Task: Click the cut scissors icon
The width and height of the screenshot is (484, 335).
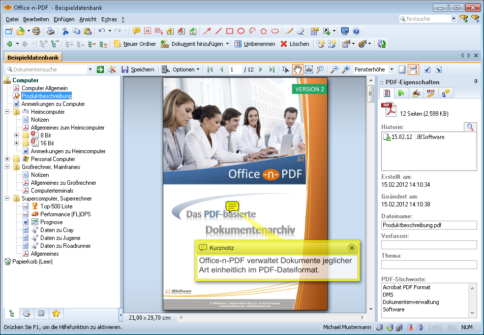Action: (x=65, y=31)
